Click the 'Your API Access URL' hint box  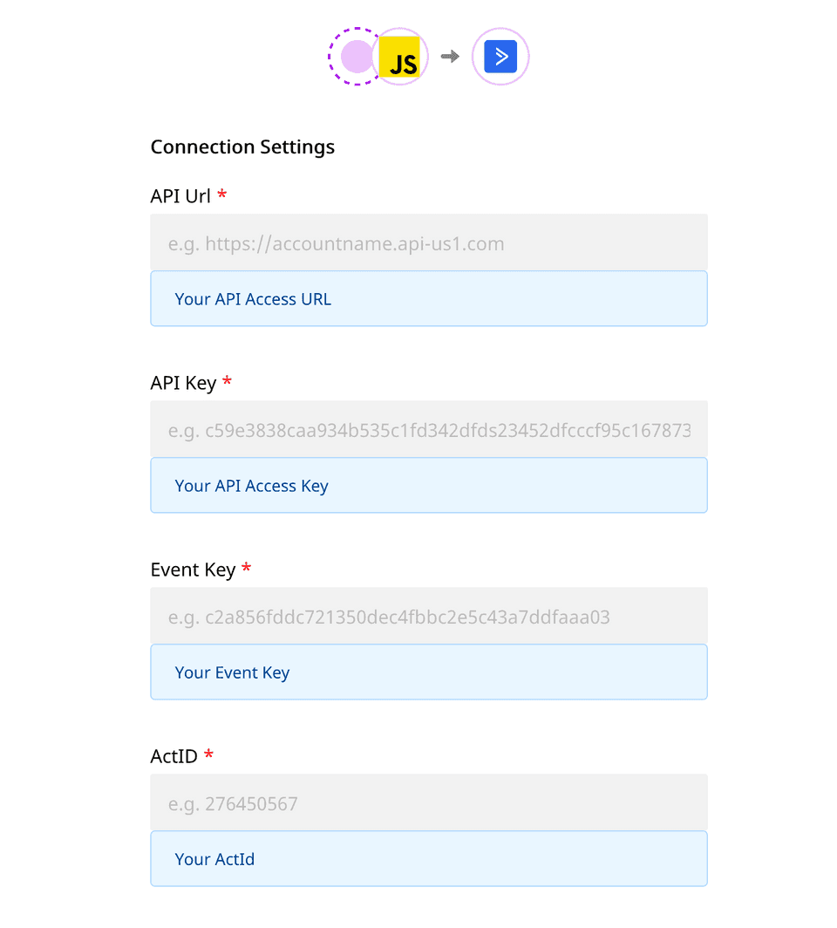pos(429,299)
